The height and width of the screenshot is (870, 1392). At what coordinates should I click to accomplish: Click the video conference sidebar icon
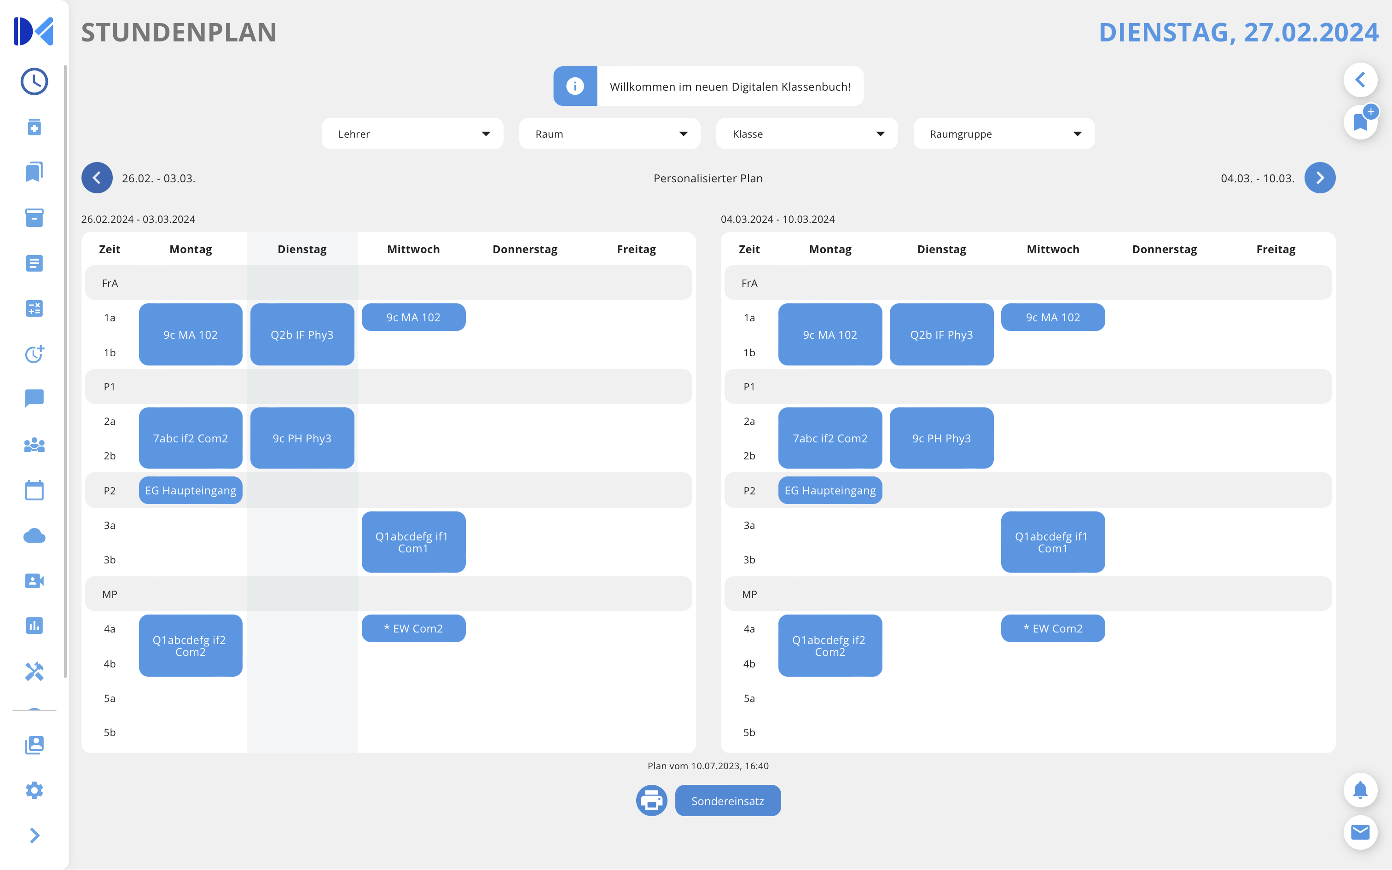[34, 580]
